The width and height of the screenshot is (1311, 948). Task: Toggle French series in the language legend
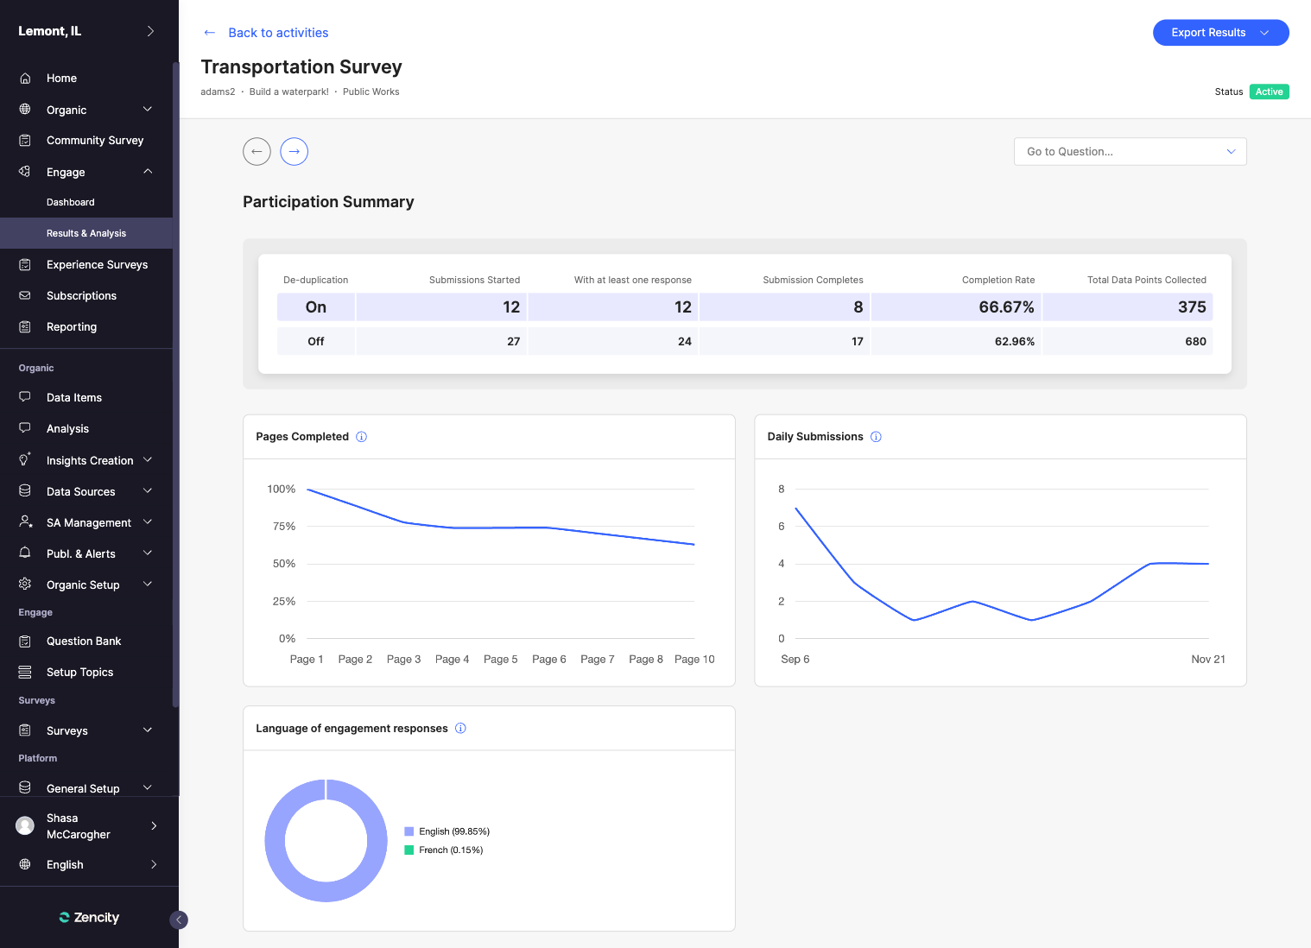pos(443,850)
